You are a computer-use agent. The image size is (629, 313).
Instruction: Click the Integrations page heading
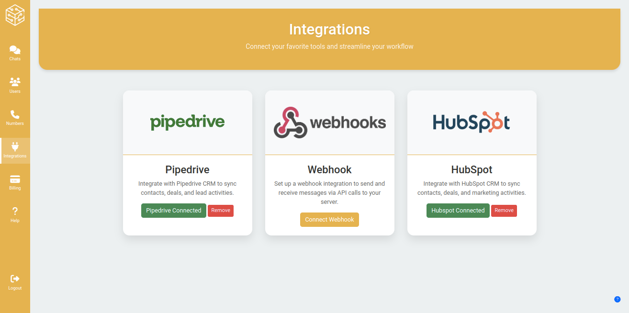click(329, 29)
